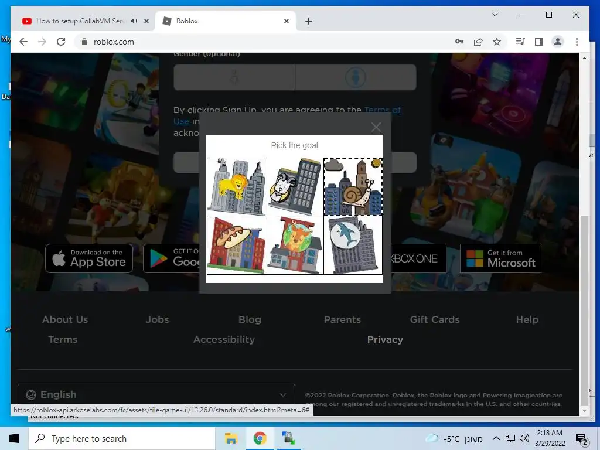Open the network tray icon
The width and height of the screenshot is (600, 450).
510,438
